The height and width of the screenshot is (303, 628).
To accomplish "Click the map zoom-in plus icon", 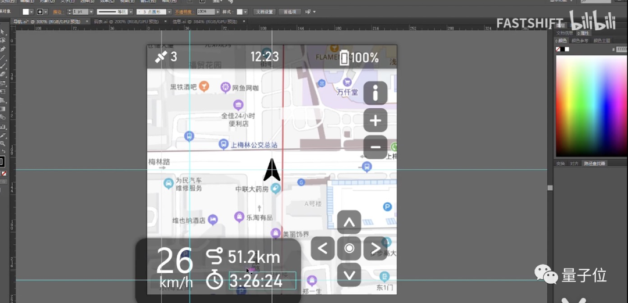I will click(x=375, y=120).
